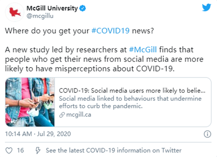Open the McGill University profile name
The height and width of the screenshot is (157, 217).
click(52, 8)
